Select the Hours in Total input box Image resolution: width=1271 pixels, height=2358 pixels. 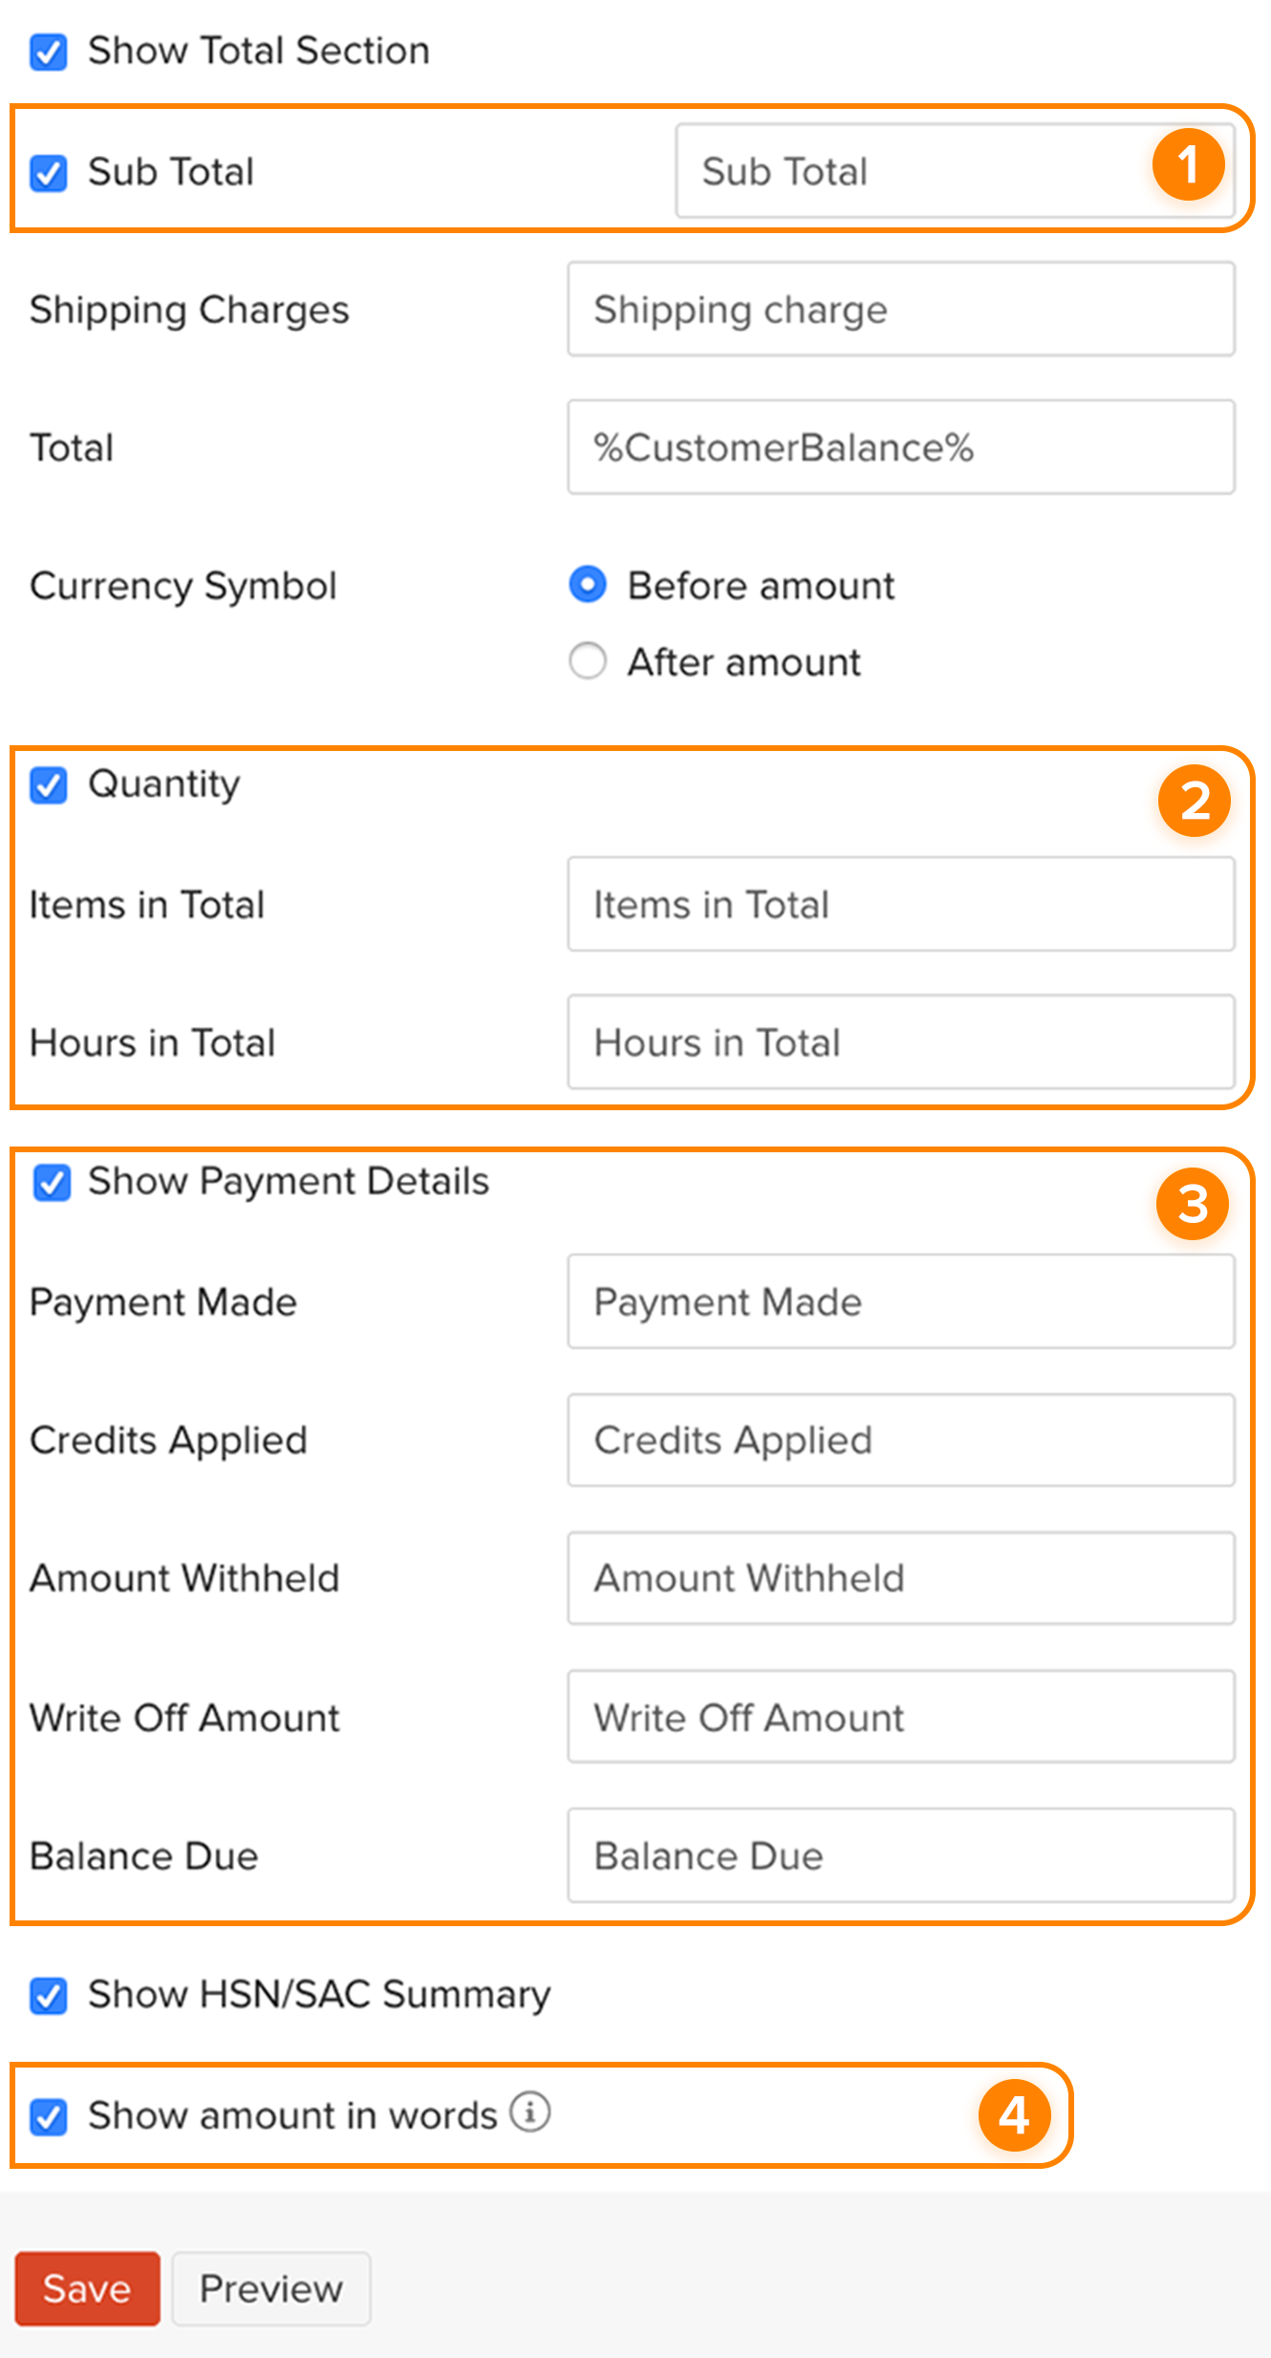pos(900,1042)
